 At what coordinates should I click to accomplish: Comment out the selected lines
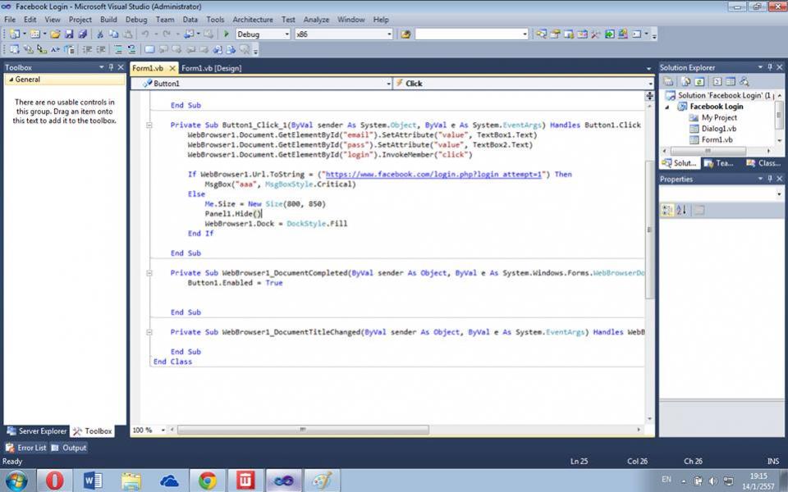[117, 49]
